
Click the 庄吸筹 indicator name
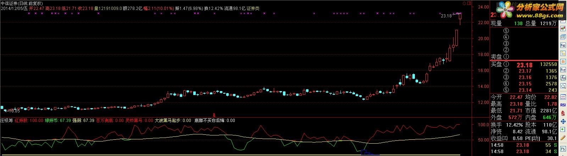point(7,121)
